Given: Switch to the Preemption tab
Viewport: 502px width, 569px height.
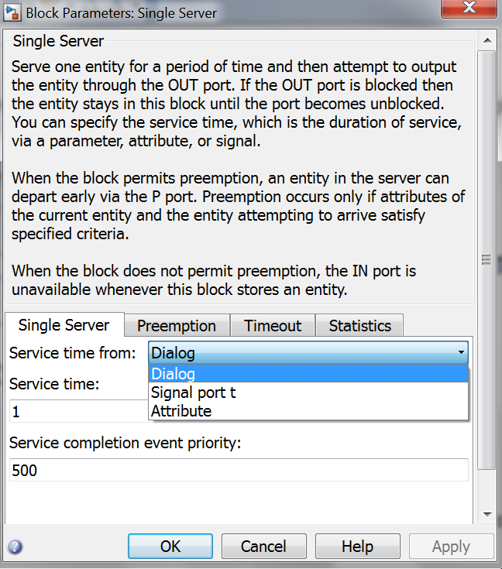Looking at the screenshot, I should point(177,325).
